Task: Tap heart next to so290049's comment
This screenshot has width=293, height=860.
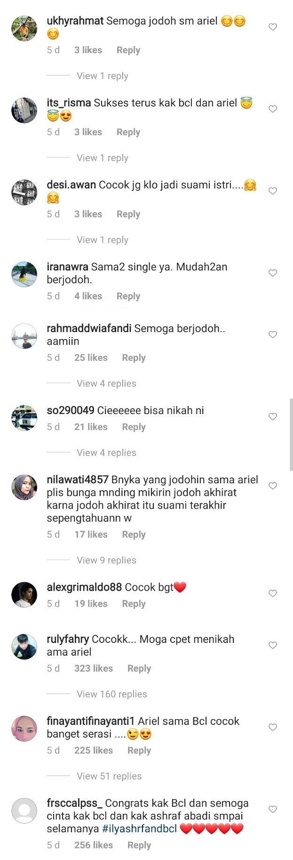Action: point(272,416)
